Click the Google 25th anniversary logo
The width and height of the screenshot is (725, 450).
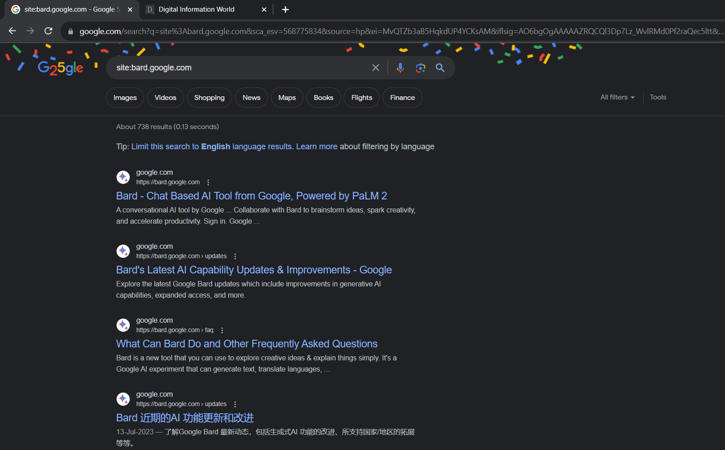coord(60,68)
